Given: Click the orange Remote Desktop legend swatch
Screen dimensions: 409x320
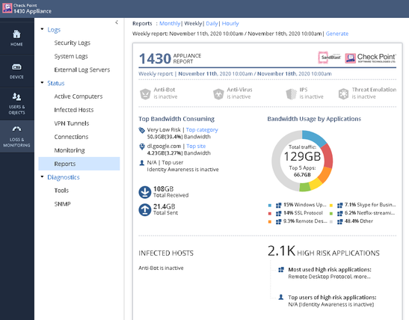Looking at the screenshot, I should point(270,222).
